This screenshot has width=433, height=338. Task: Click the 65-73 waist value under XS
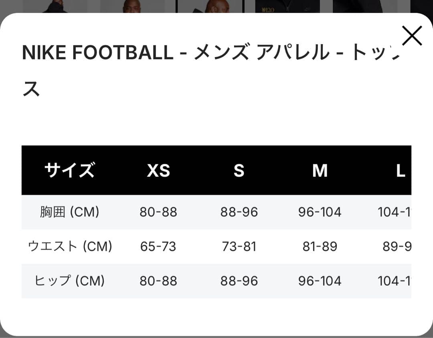(159, 246)
